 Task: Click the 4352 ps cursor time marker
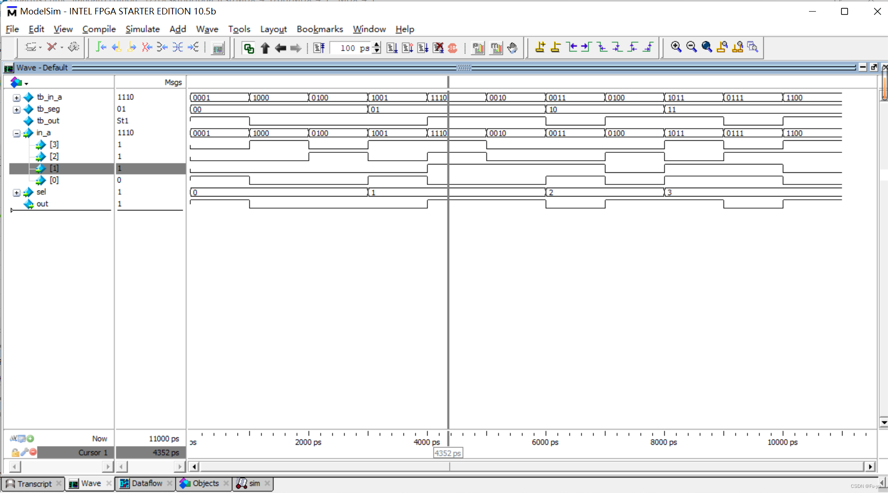[448, 453]
